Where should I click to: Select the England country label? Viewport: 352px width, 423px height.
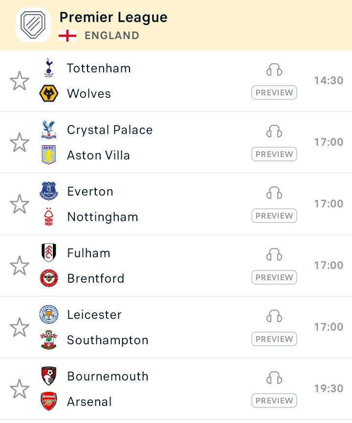click(112, 36)
